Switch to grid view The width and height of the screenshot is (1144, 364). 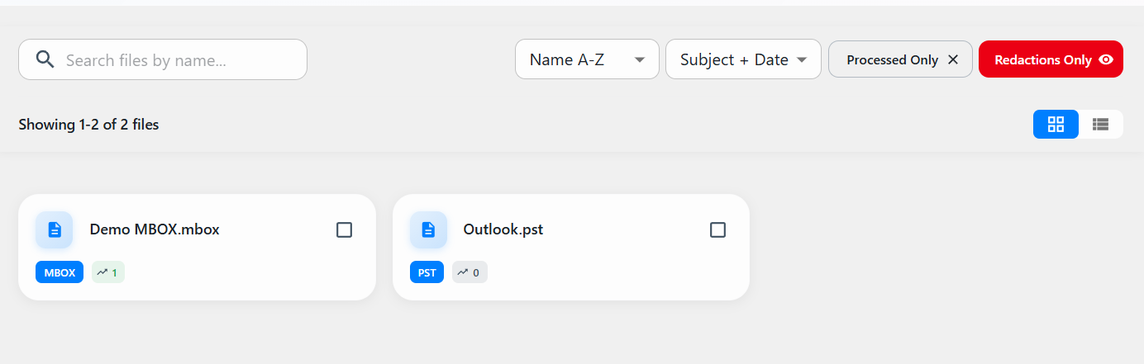click(x=1056, y=125)
